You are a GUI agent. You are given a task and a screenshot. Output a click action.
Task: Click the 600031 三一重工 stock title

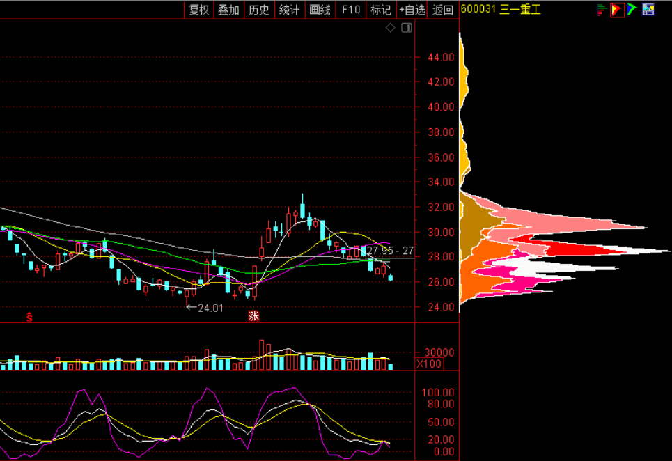501,10
